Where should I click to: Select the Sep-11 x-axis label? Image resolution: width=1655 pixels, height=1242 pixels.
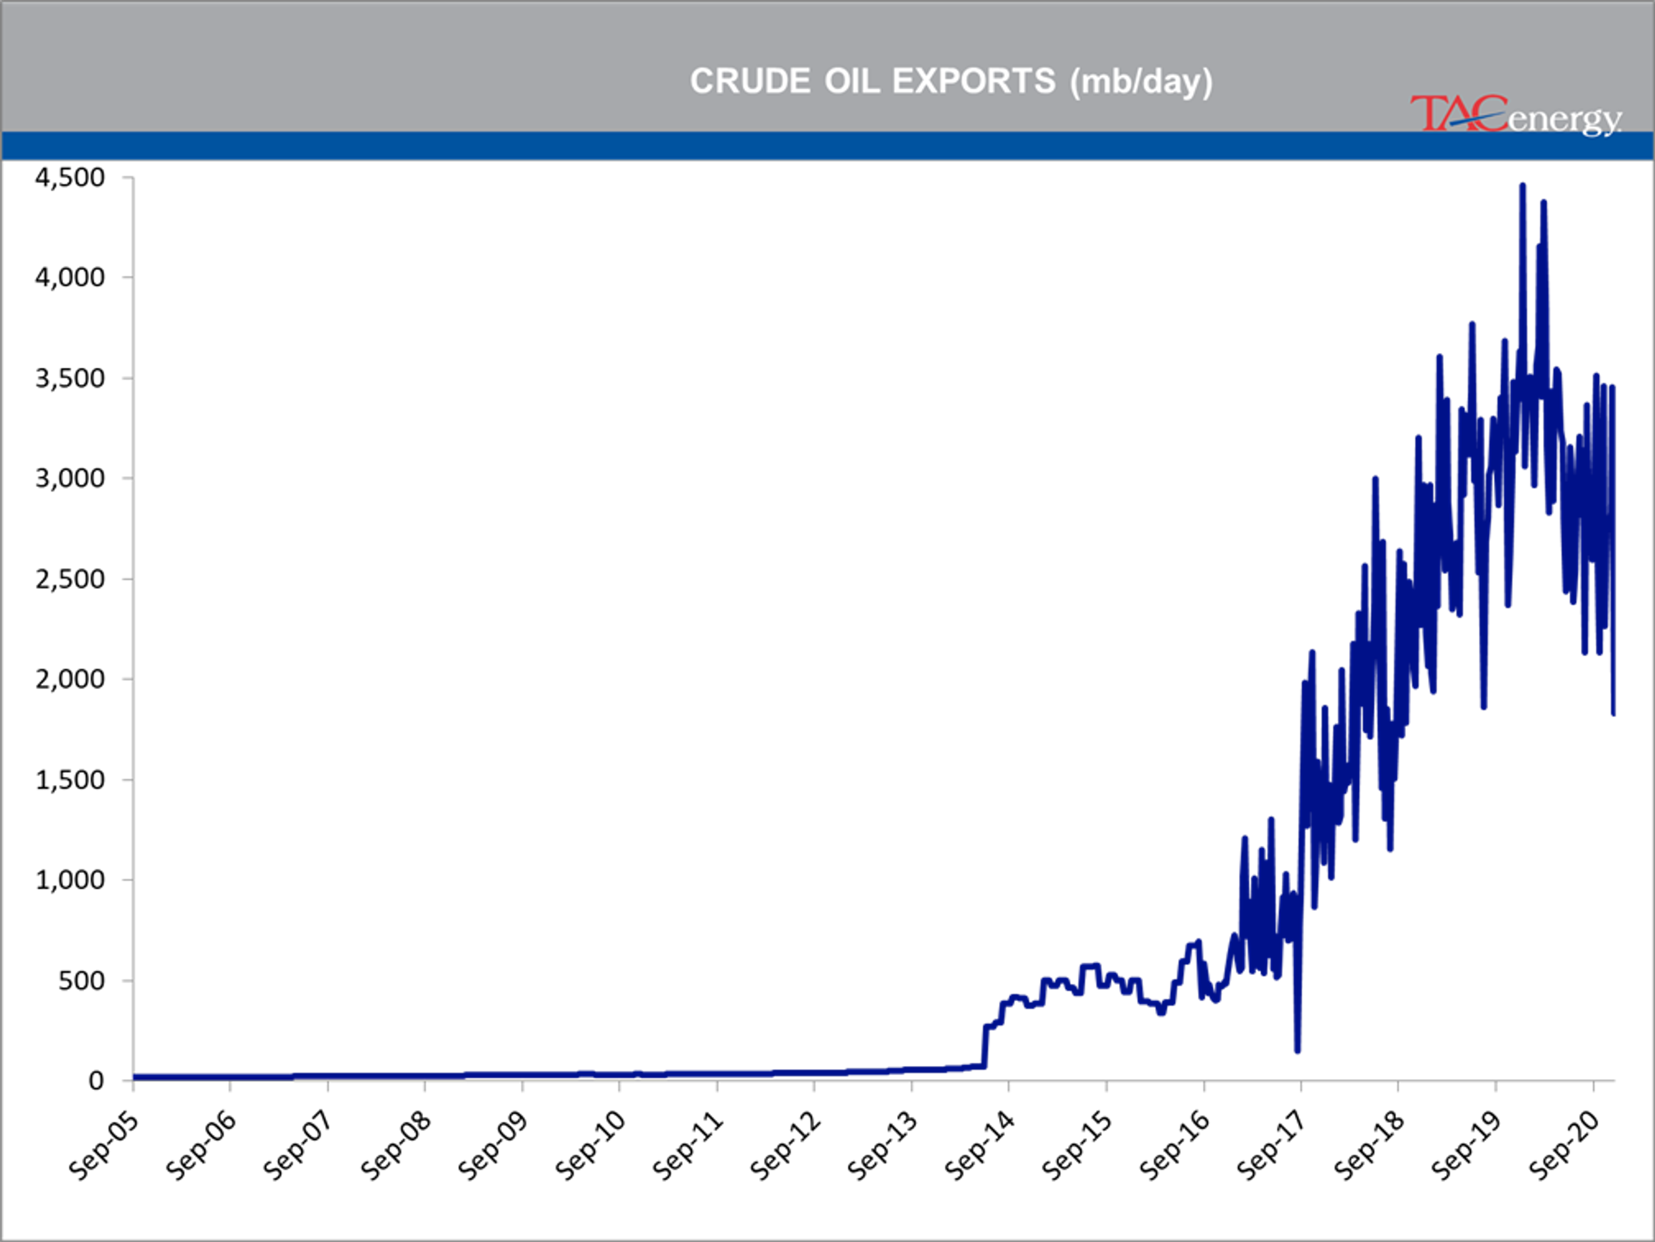click(x=687, y=1146)
